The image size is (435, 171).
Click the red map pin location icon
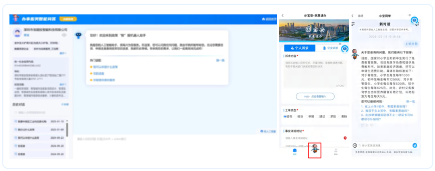pyautogui.click(x=345, y=138)
